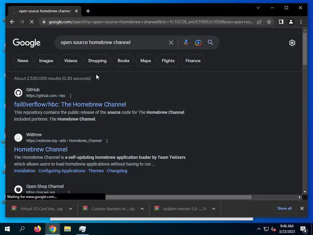Expand options for dolphin-master download
The height and width of the screenshot is (235, 313).
(x=214, y=209)
